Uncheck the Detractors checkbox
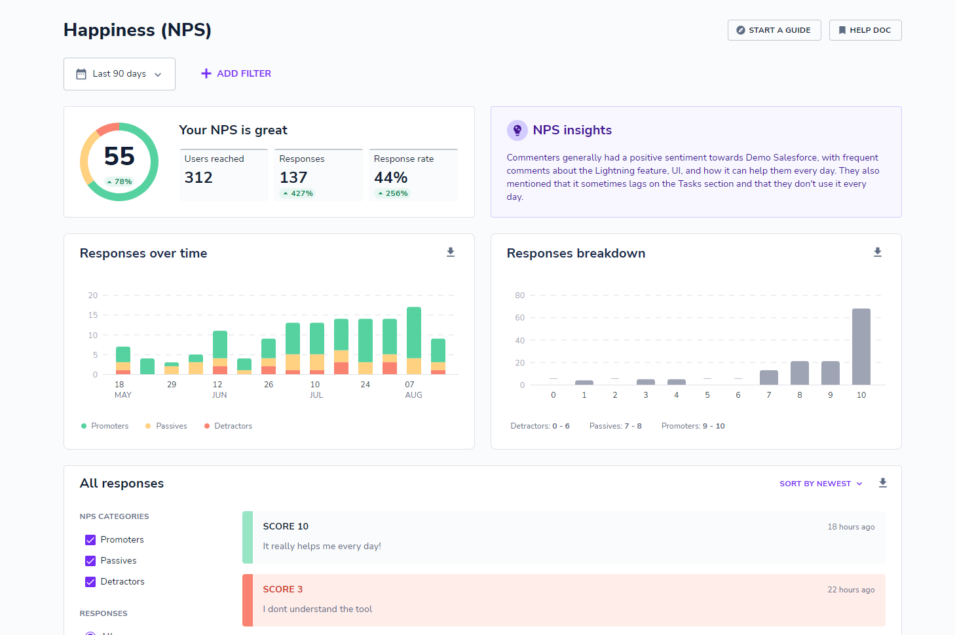 pos(90,582)
